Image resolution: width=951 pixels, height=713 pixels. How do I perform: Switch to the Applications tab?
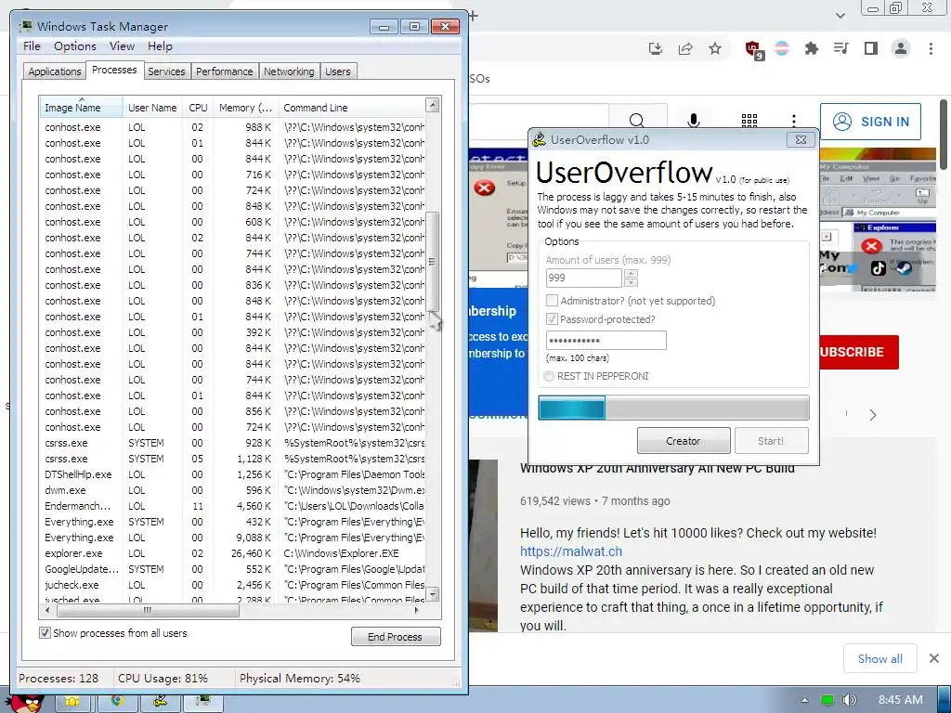[55, 71]
